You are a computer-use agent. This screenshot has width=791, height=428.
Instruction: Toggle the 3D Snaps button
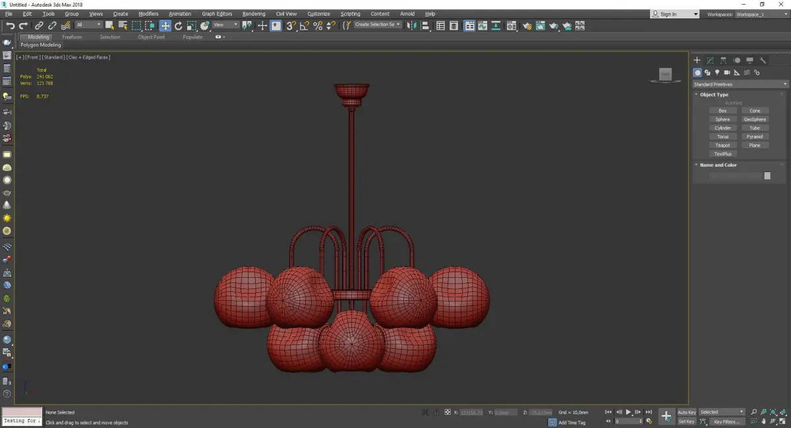tap(290, 26)
